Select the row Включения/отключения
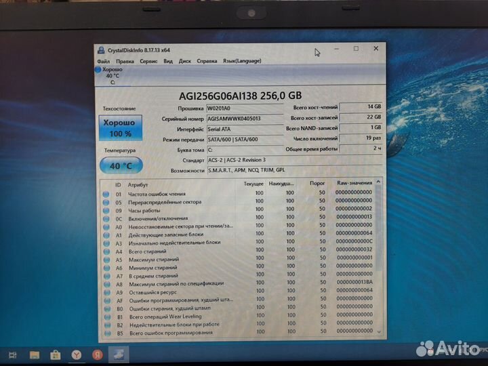The width and height of the screenshot is (488, 366). click(x=238, y=218)
